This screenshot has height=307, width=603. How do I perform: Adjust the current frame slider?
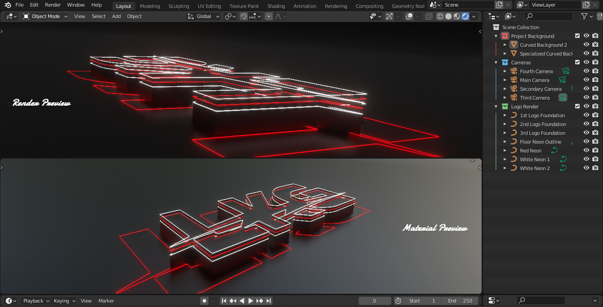click(x=375, y=300)
